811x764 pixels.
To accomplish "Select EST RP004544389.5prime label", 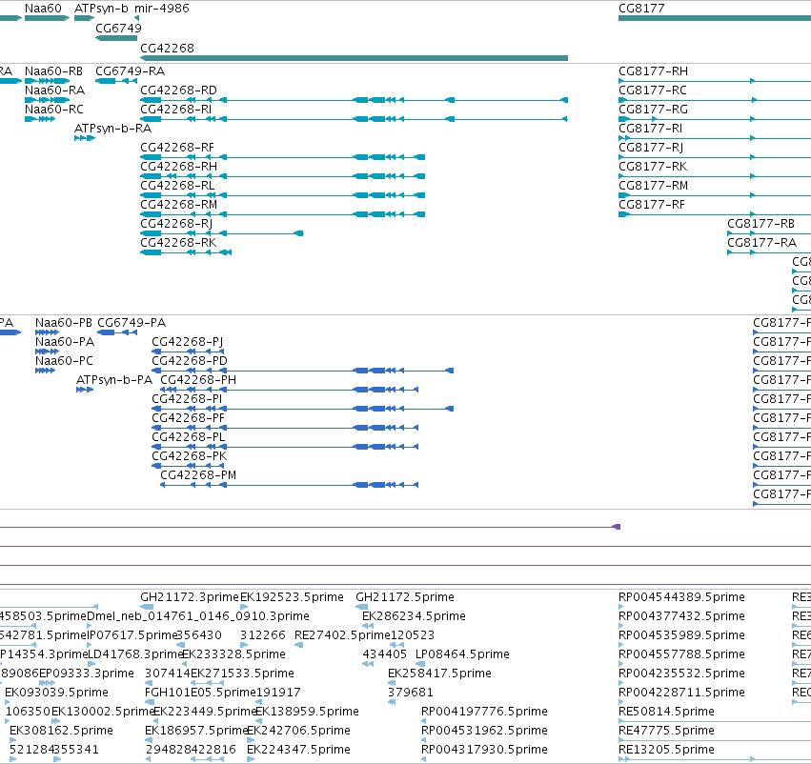I will [681, 597].
